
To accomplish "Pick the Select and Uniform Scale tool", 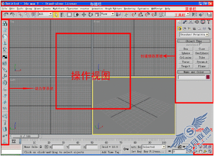I will point(97,15).
